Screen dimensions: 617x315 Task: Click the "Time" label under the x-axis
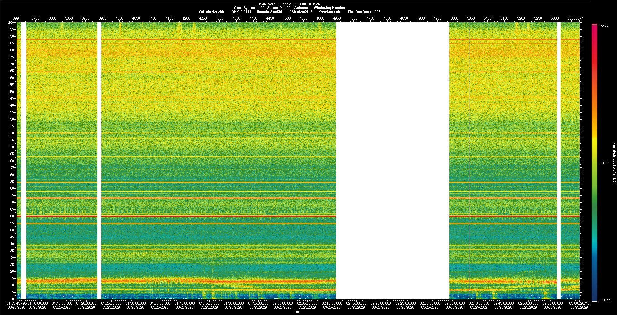[297, 312]
